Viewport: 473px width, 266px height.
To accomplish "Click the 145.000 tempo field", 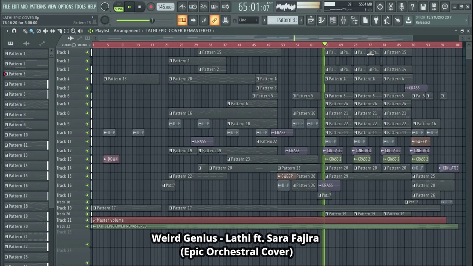I will (x=165, y=7).
